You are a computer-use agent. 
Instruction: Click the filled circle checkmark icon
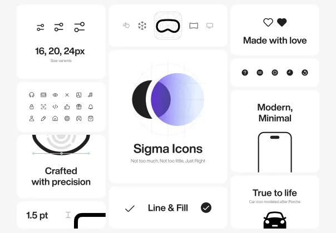[x=206, y=208]
